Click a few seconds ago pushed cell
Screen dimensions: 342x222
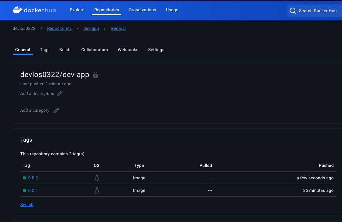point(315,178)
